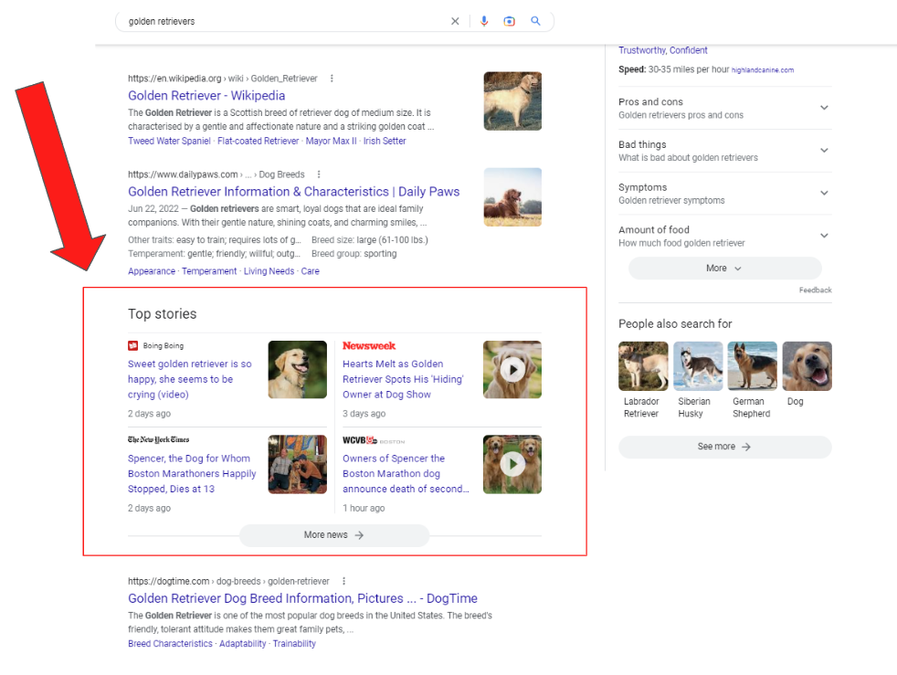Select the German Shepherd related search thumbnail
This screenshot has height=675, width=897.
click(753, 366)
